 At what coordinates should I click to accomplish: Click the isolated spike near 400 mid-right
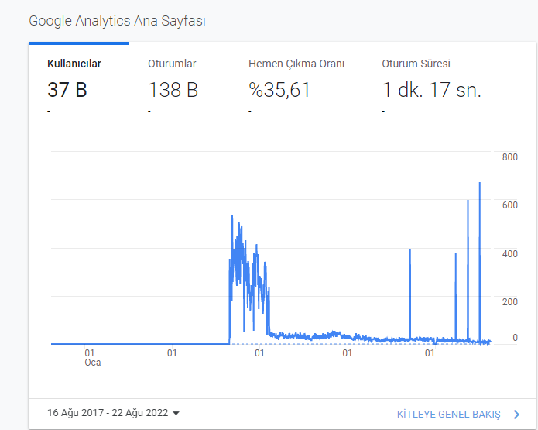tap(410, 251)
